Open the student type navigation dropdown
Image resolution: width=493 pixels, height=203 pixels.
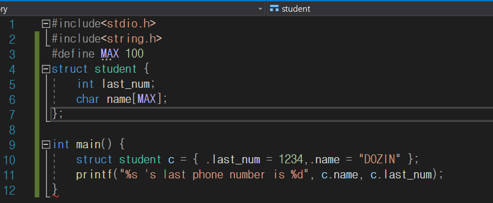click(x=380, y=9)
